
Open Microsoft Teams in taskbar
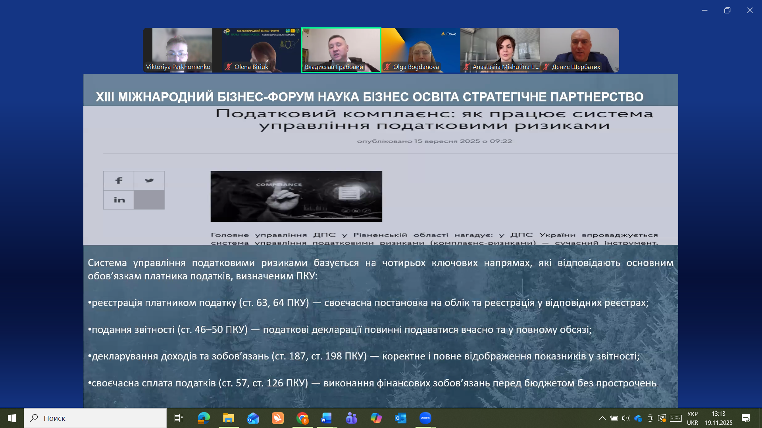(x=351, y=418)
